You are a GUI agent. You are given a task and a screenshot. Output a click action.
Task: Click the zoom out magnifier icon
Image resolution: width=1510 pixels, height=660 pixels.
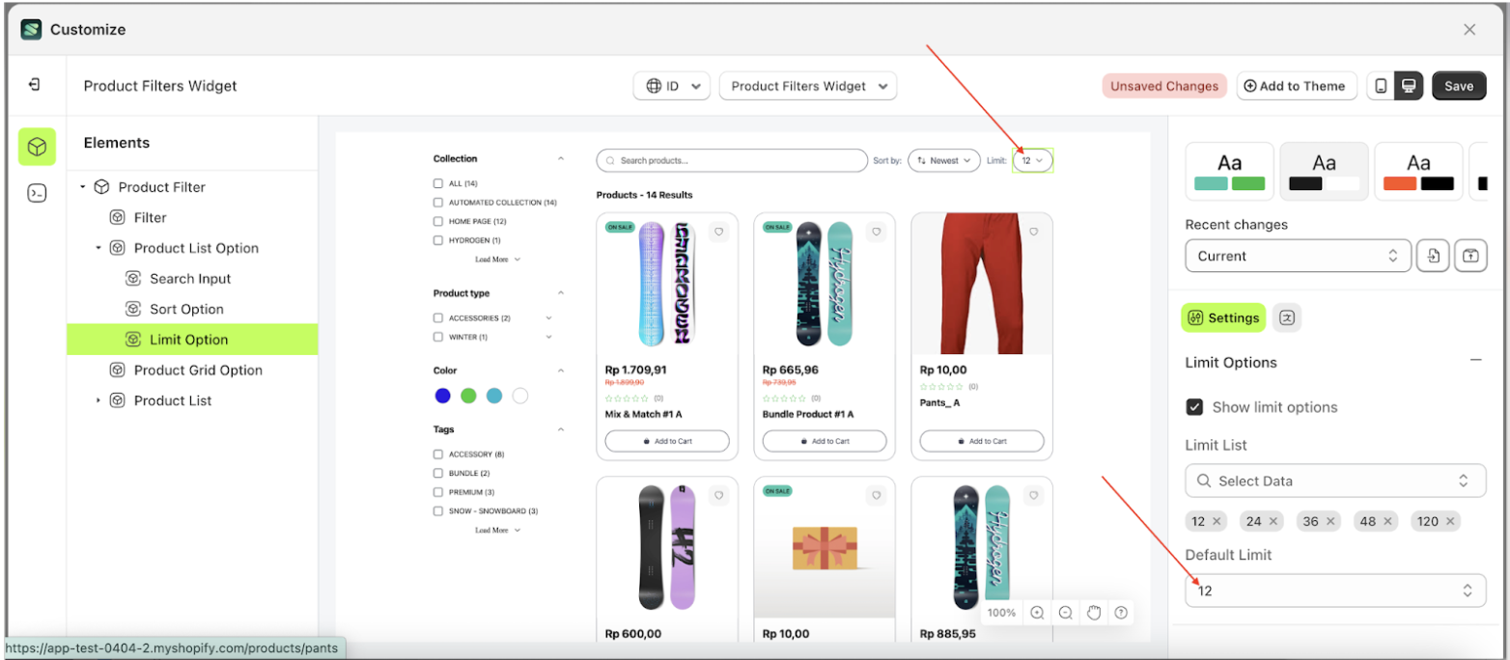[1065, 613]
